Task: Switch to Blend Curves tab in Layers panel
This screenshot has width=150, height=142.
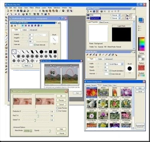Action: click(104, 22)
